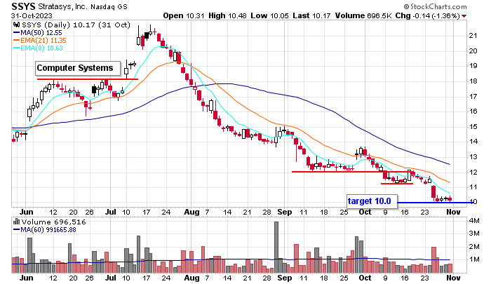Click the 13 label on the price axis

coord(473,157)
